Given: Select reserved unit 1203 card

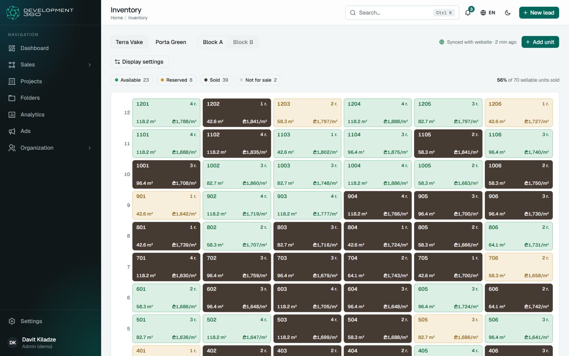Looking at the screenshot, I should pos(307,113).
